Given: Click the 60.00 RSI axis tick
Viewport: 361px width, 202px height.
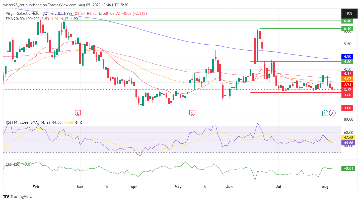Looking at the screenshot, I should coord(349,132).
